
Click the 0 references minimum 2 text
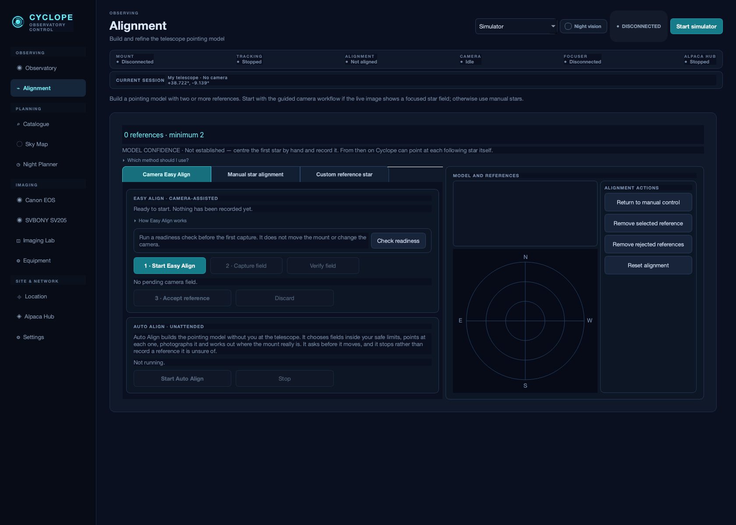[x=164, y=135]
